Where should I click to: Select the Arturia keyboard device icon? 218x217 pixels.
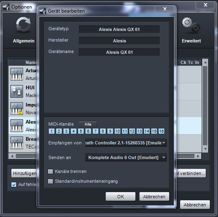pos(17,74)
